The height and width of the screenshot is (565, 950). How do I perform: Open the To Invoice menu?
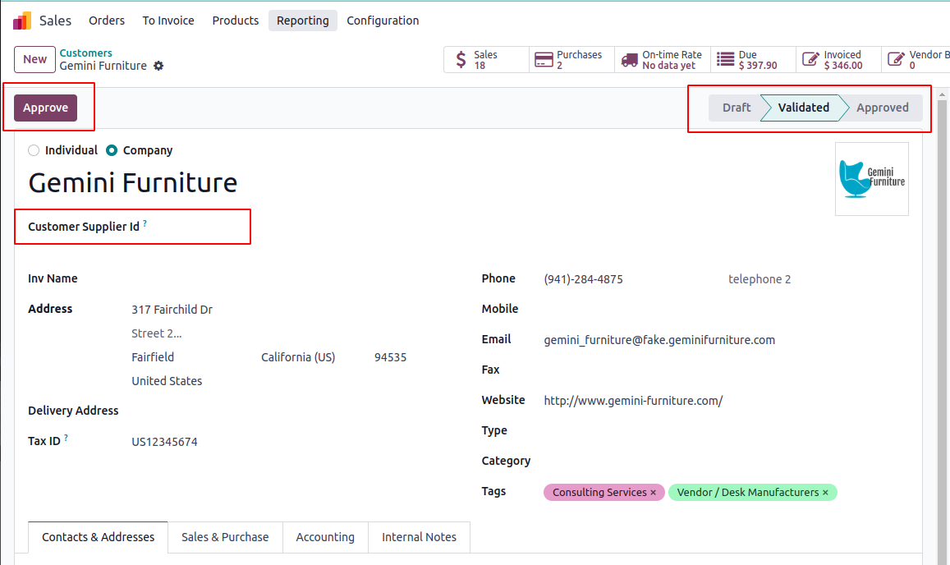pyautogui.click(x=168, y=21)
